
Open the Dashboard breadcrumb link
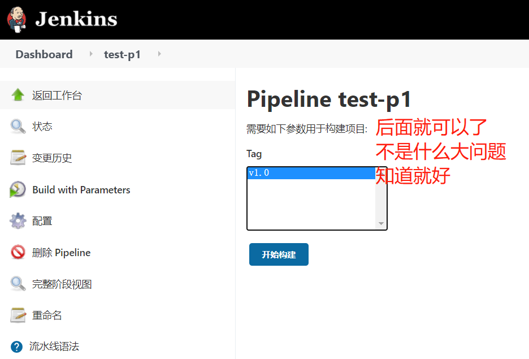coord(44,54)
